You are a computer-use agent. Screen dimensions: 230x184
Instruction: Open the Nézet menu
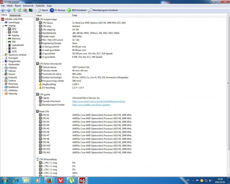click(x=10, y=6)
